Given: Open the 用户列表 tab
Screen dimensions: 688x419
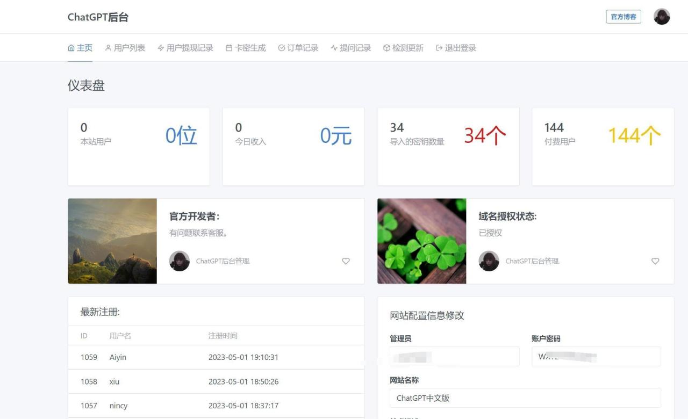Looking at the screenshot, I should pos(129,48).
